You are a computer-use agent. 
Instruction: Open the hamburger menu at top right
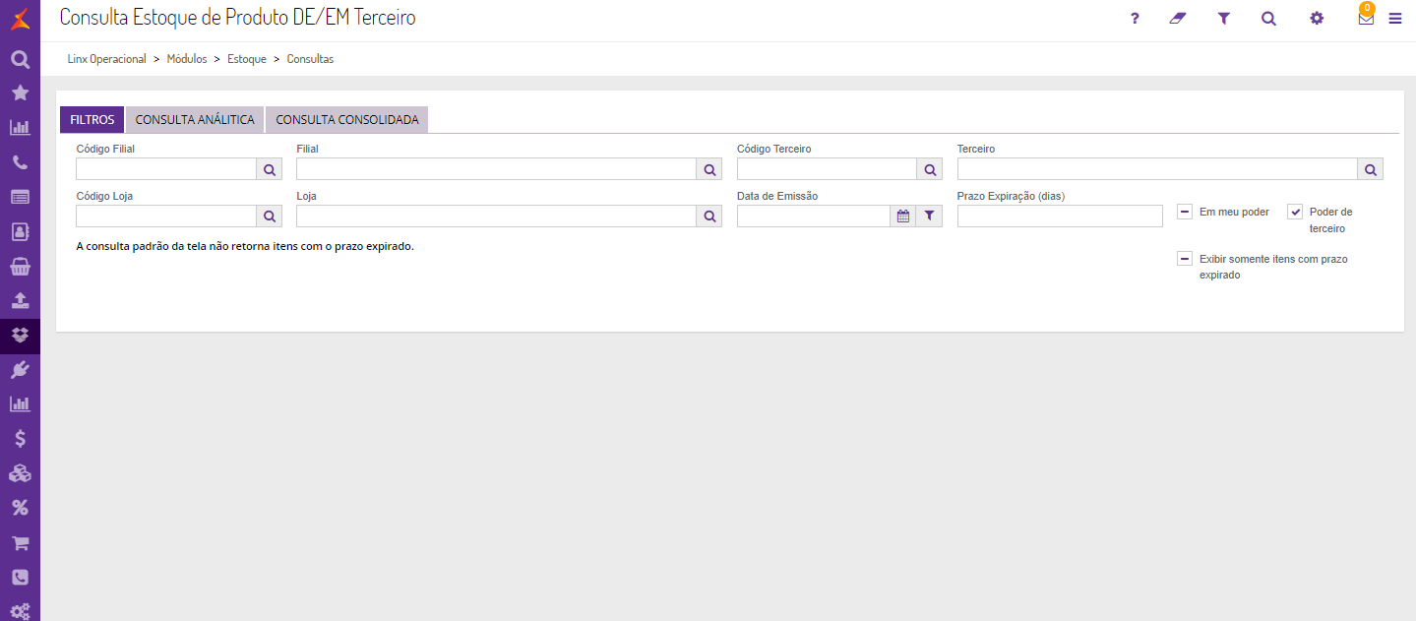tap(1395, 18)
